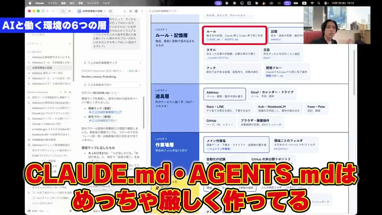Image resolution: width=382 pixels, height=215 pixels.
Task: Open the Claude application menu
Action: click(39, 3)
